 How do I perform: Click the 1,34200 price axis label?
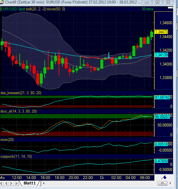[x=166, y=50]
